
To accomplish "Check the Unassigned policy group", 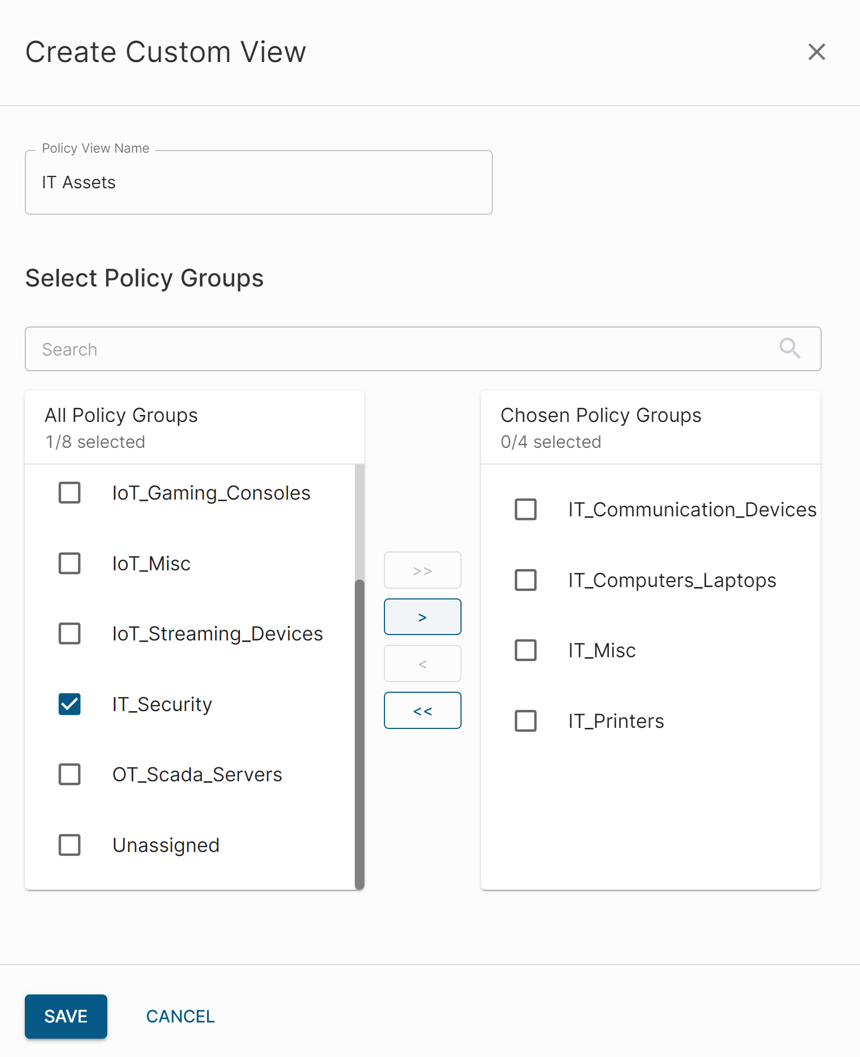I will [70, 845].
